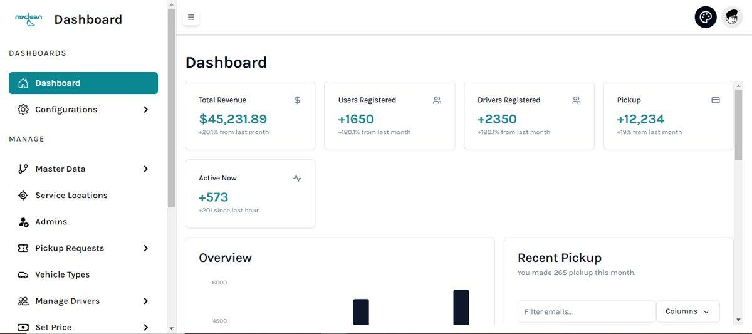Expand the Set Price chevron
This screenshot has width=752, height=334.
coord(145,327)
